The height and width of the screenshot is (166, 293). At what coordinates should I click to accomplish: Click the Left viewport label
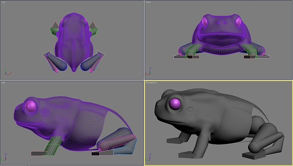3,82
